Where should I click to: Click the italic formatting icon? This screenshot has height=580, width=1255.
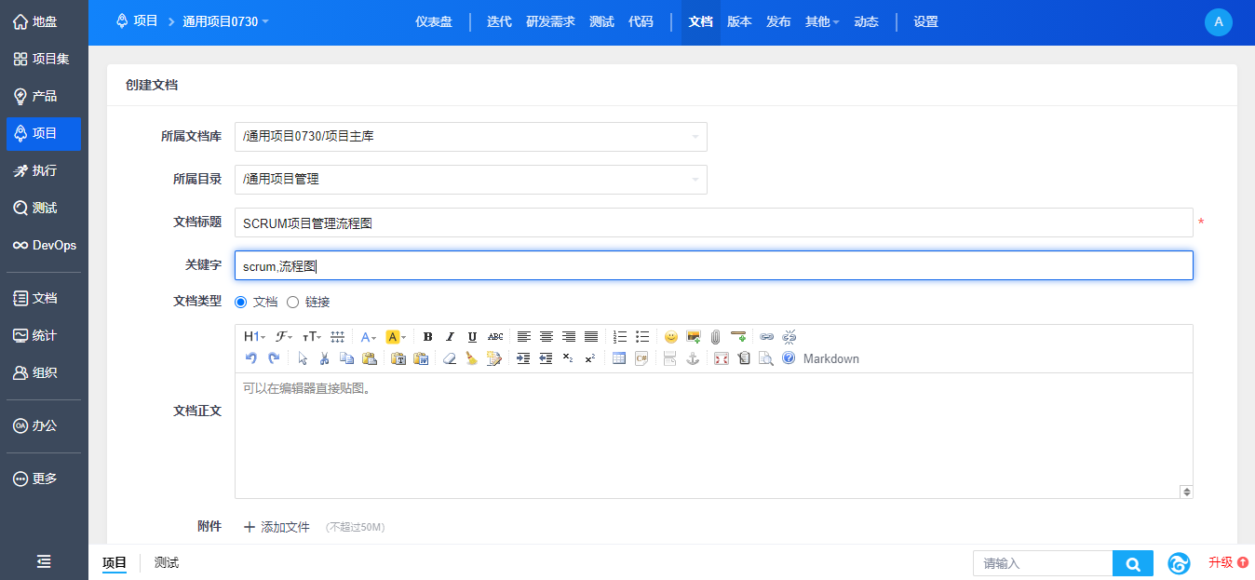point(450,337)
